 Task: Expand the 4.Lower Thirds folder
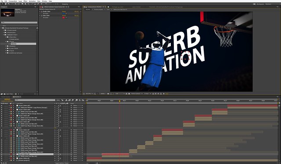point(6,48)
